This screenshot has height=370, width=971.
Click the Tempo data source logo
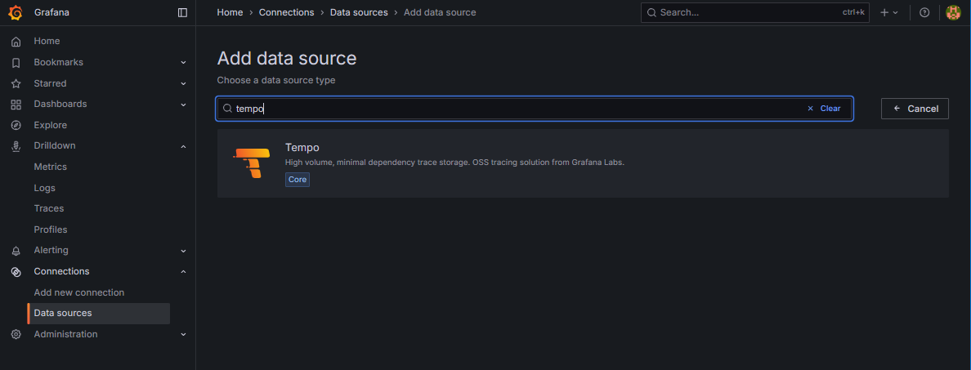coord(251,163)
